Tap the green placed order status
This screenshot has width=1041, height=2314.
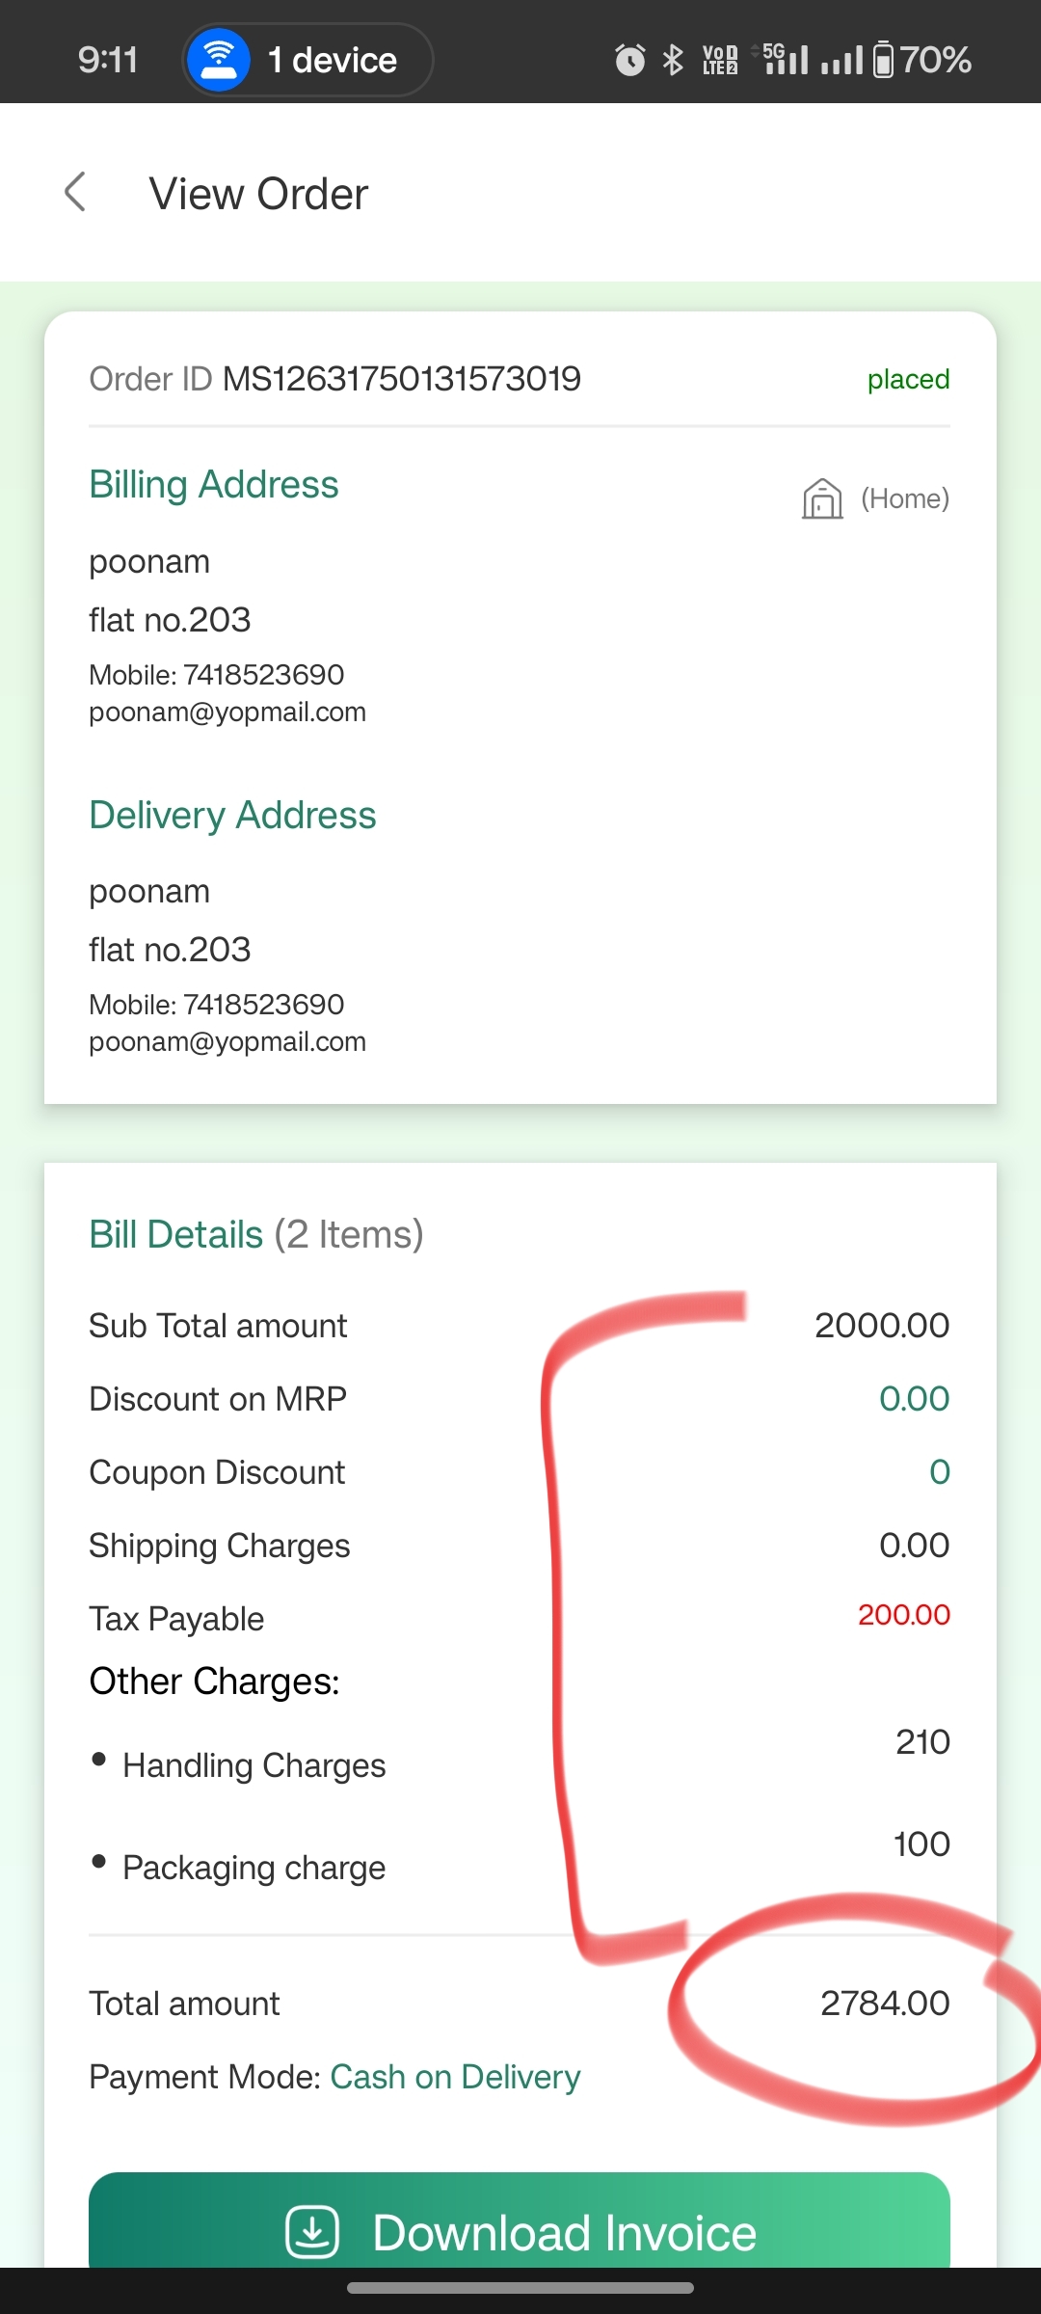(x=908, y=379)
